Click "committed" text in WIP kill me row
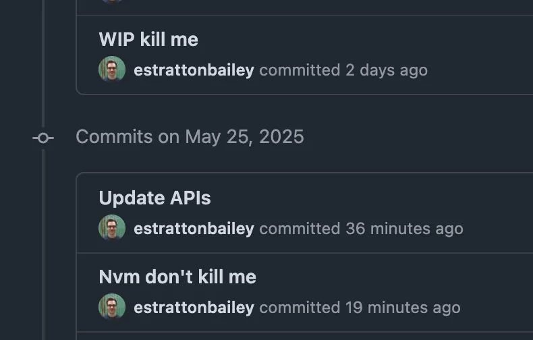 pyautogui.click(x=300, y=70)
